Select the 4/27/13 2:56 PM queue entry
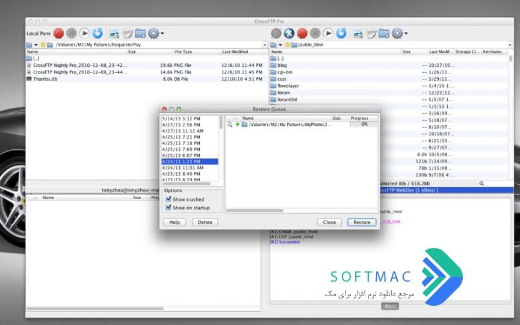This screenshot has height=325, width=520. click(190, 125)
